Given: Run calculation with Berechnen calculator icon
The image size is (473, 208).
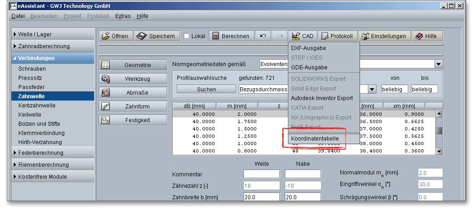Looking at the screenshot, I should pos(231,36).
